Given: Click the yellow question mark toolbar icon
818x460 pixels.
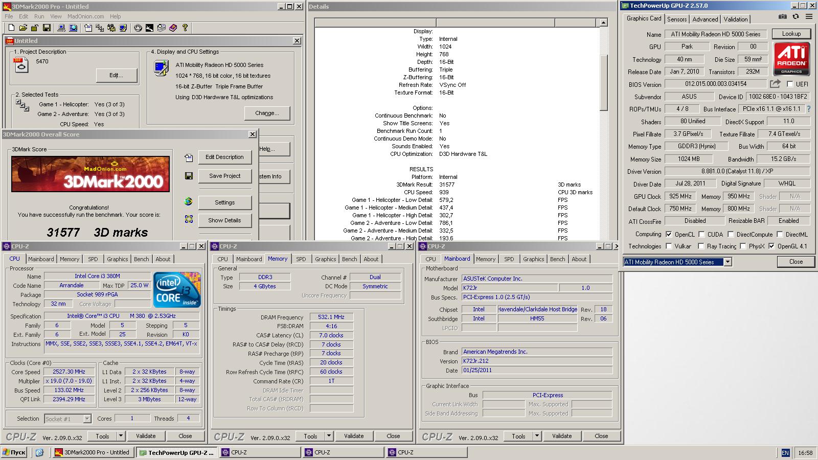Looking at the screenshot, I should 185,28.
